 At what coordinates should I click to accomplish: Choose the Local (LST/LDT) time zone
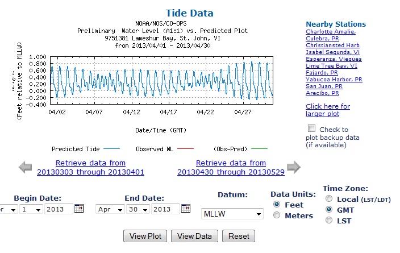pyautogui.click(x=328, y=199)
